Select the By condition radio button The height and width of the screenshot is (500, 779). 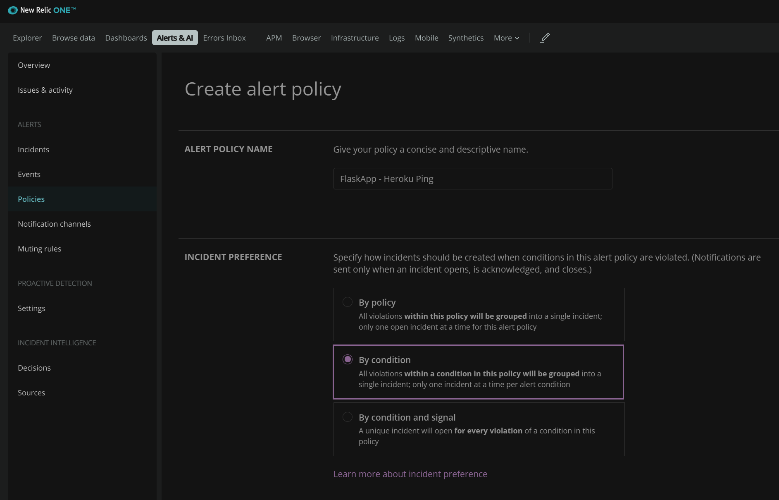348,359
